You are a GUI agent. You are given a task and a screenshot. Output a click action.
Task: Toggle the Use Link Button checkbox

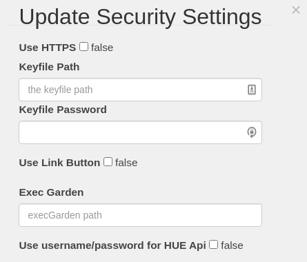tap(108, 162)
